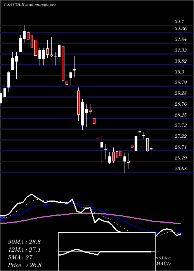Click the 27.73 price axis label
The width and height of the screenshot is (194, 271).
coord(181,125)
